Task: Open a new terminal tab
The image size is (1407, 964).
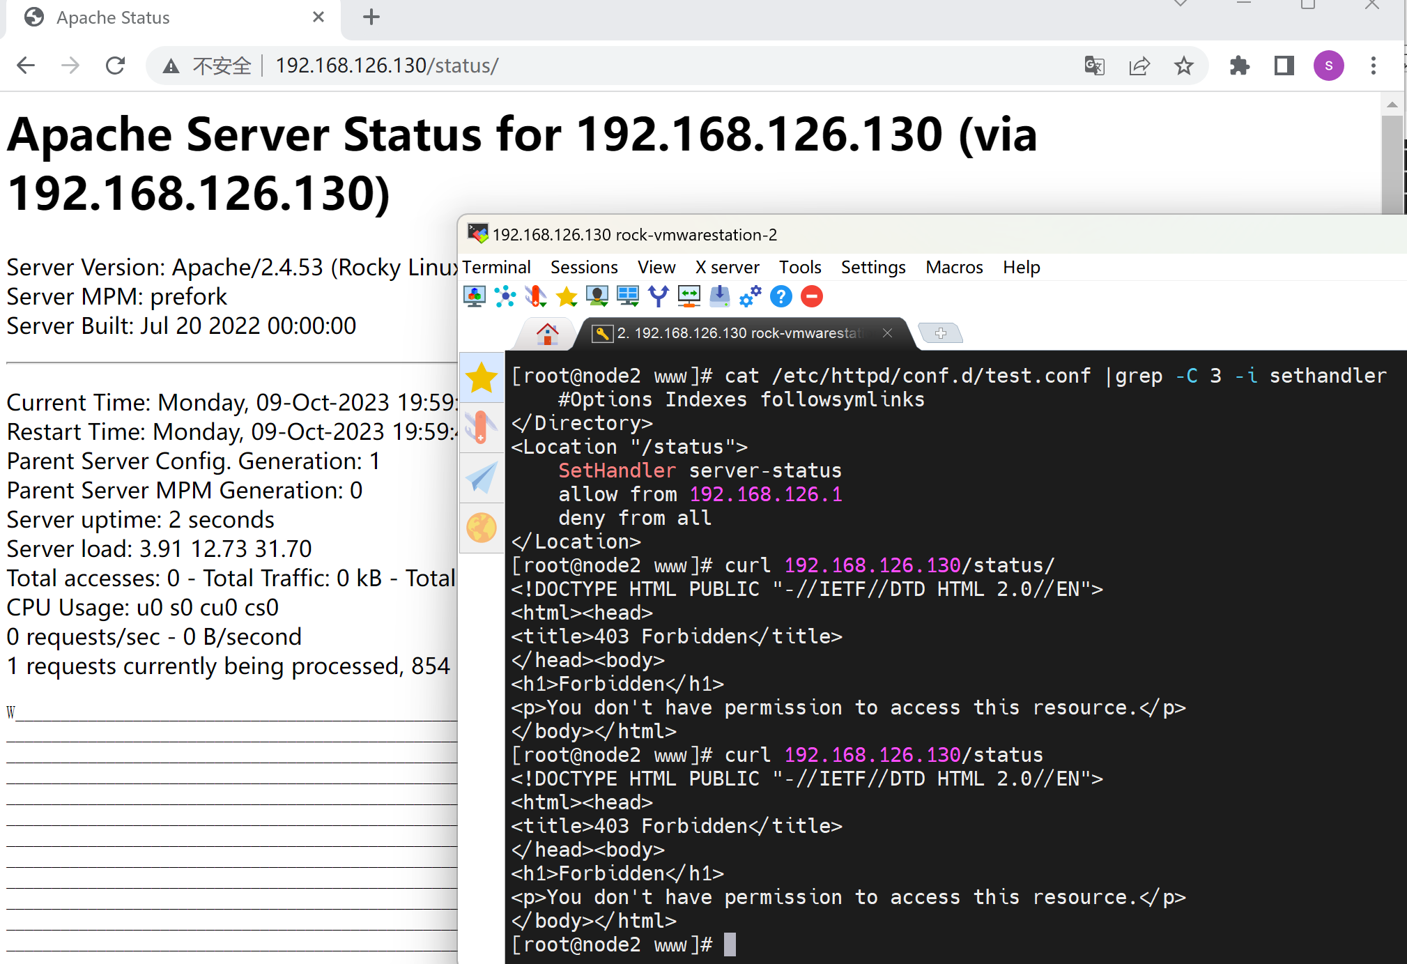Action: pos(940,334)
